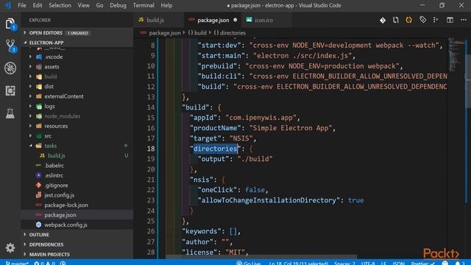Open the Terminal menu
Screen dimensions: 471x265
(144, 5)
